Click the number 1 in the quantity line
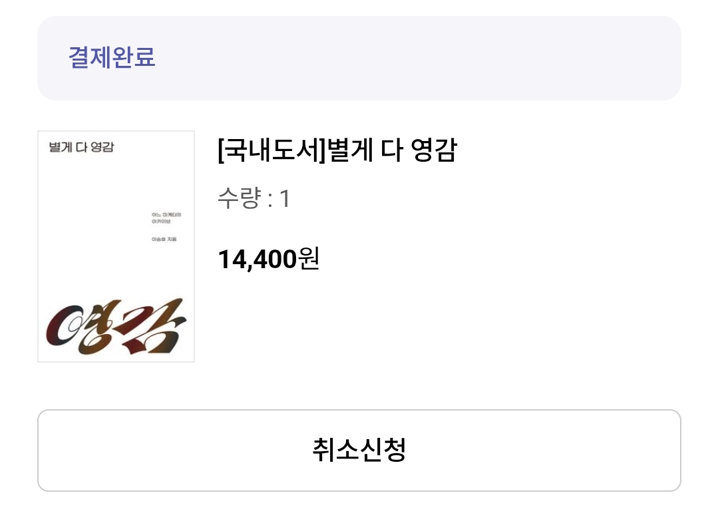 [x=285, y=199]
